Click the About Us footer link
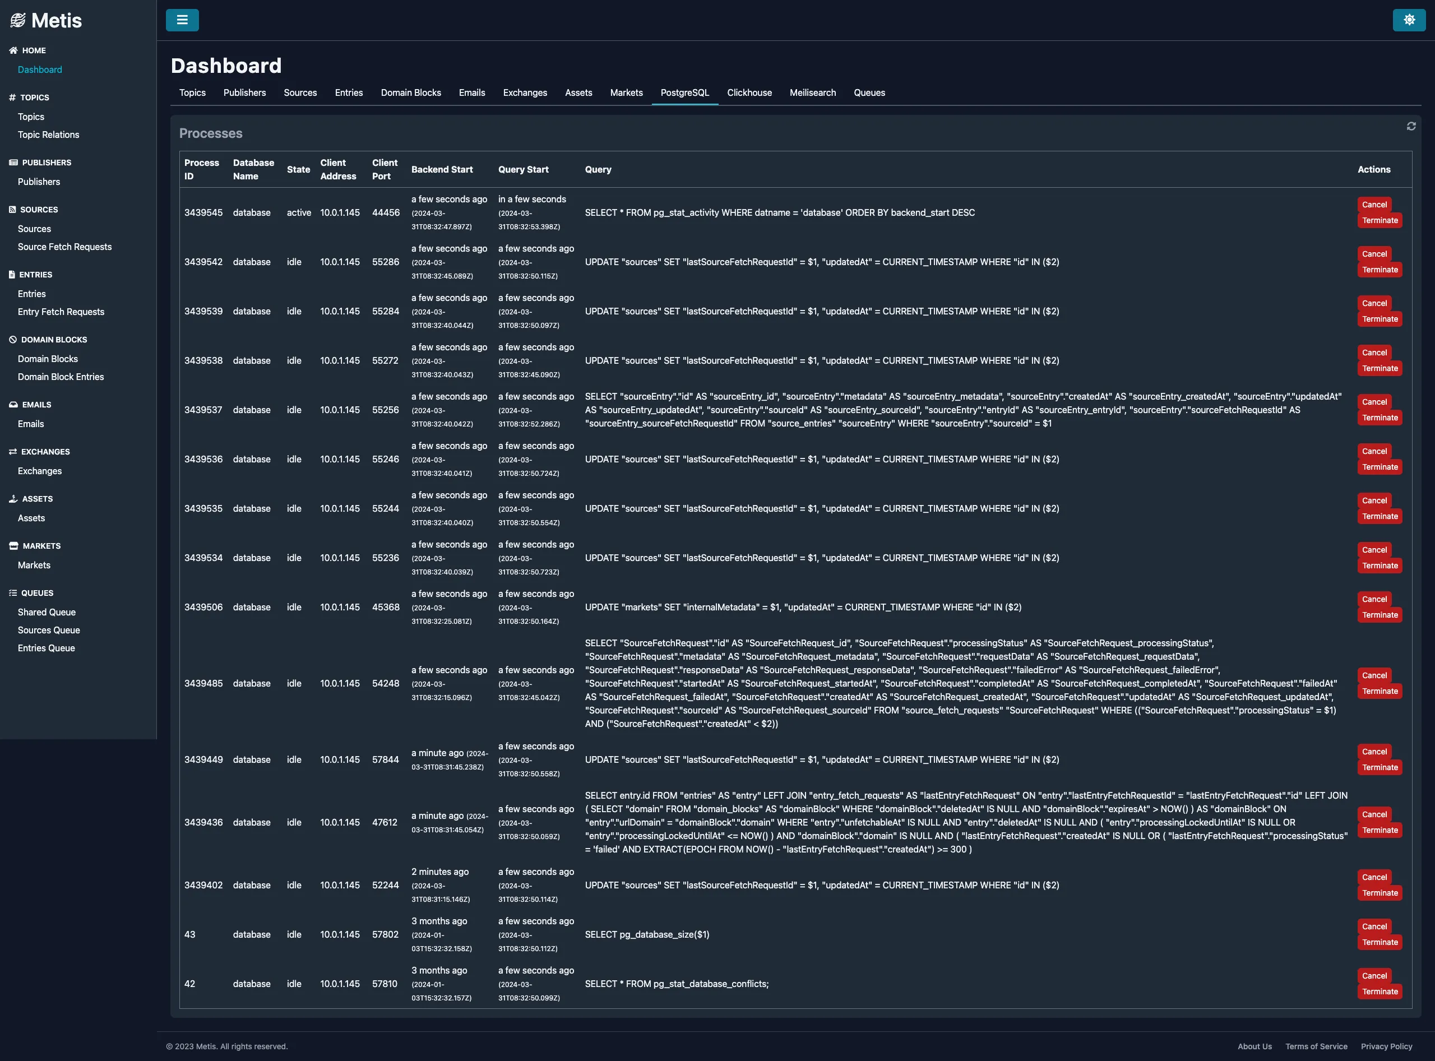1435x1061 pixels. pyautogui.click(x=1254, y=1045)
